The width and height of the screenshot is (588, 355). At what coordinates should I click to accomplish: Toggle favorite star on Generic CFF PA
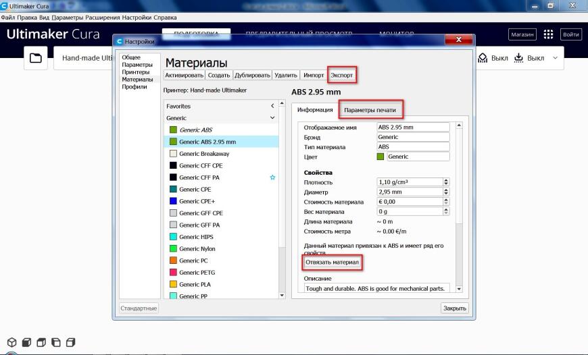click(x=272, y=177)
